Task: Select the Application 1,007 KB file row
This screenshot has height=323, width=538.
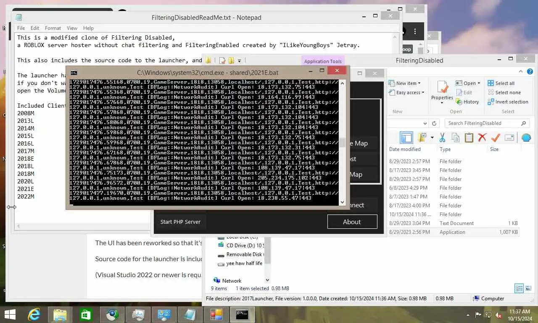Action: click(454, 232)
